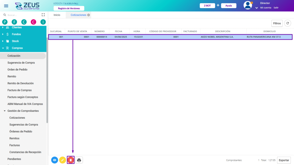Open the Z-BOT button

tap(207, 6)
